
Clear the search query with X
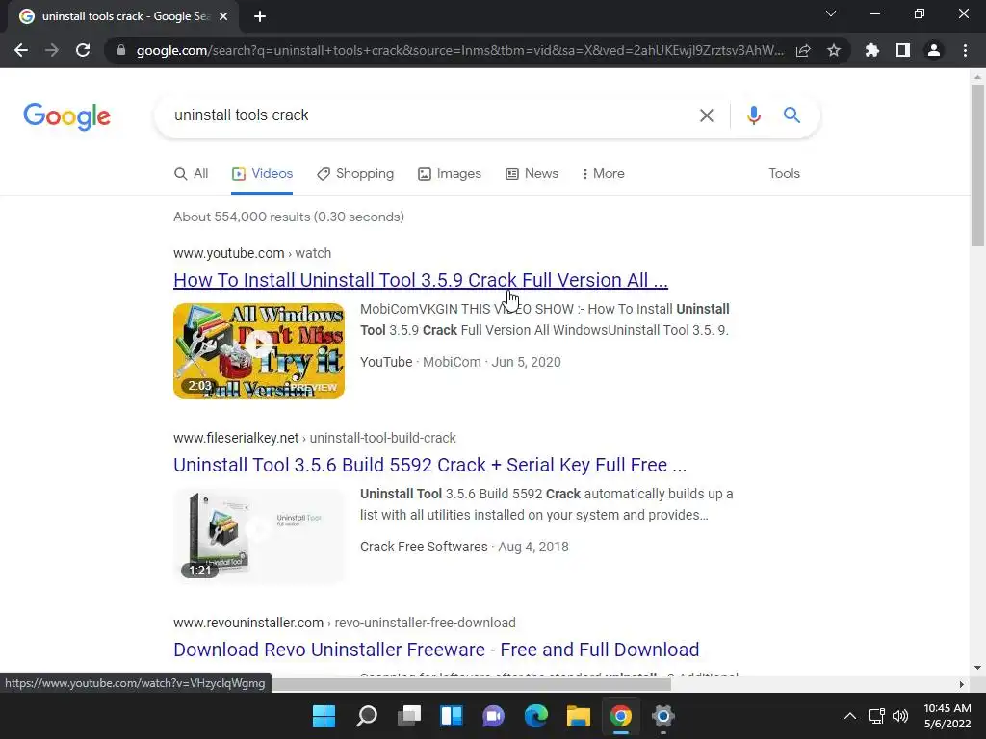[x=707, y=115]
